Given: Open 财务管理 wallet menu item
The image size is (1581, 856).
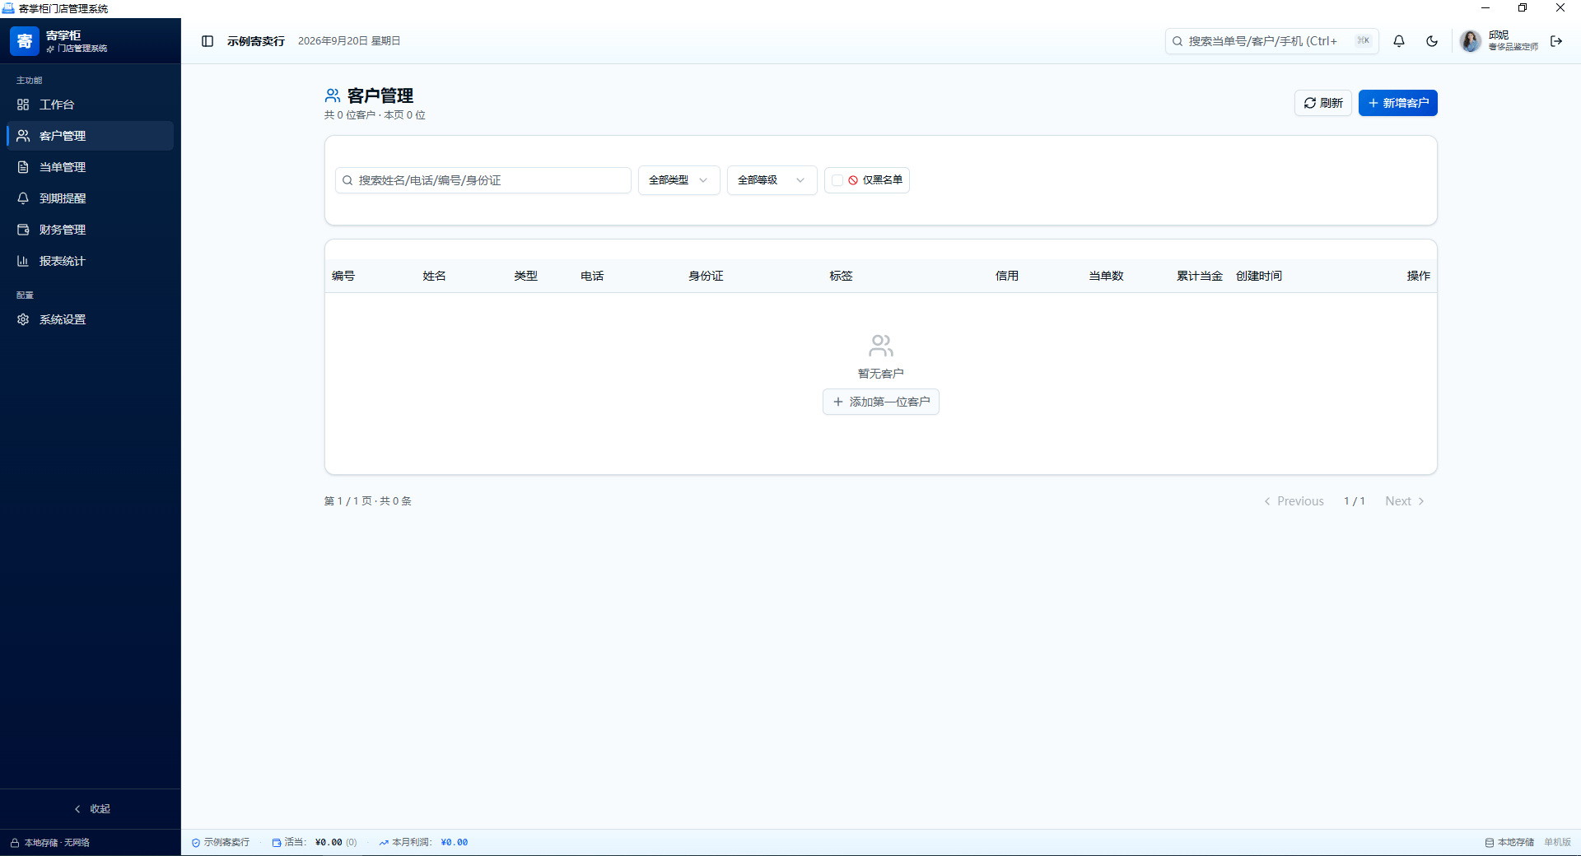Looking at the screenshot, I should pos(91,230).
